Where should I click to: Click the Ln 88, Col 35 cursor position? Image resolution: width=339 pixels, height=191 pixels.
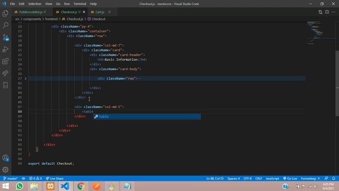(215, 178)
